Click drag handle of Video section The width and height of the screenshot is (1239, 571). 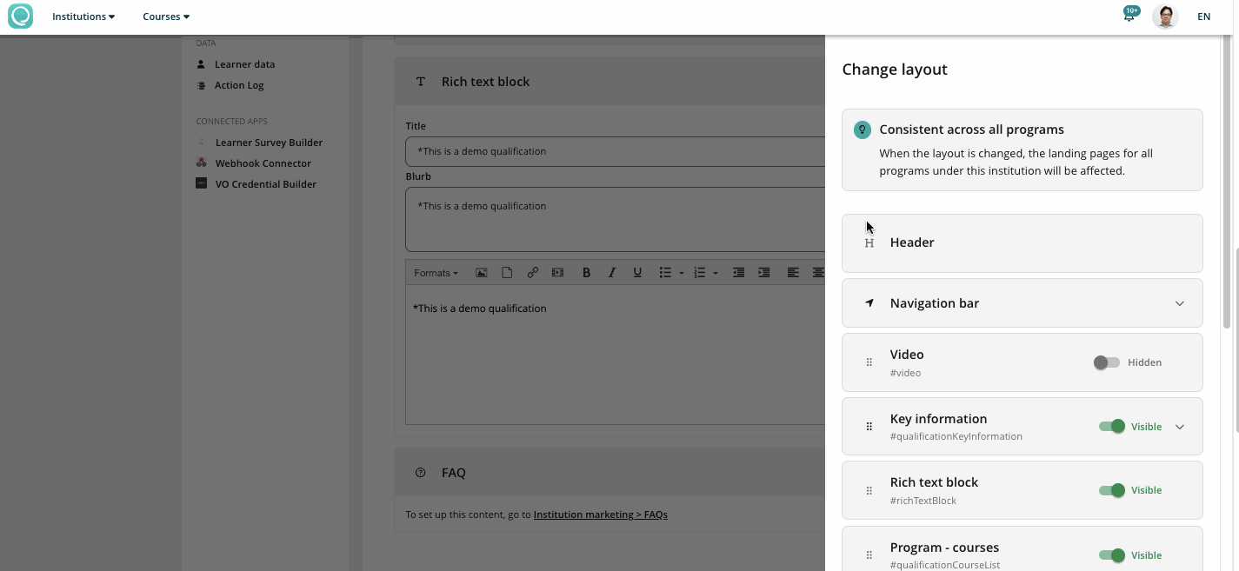pos(869,362)
